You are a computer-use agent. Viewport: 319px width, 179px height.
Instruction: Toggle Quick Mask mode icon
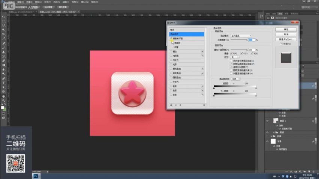click(x=3, y=114)
